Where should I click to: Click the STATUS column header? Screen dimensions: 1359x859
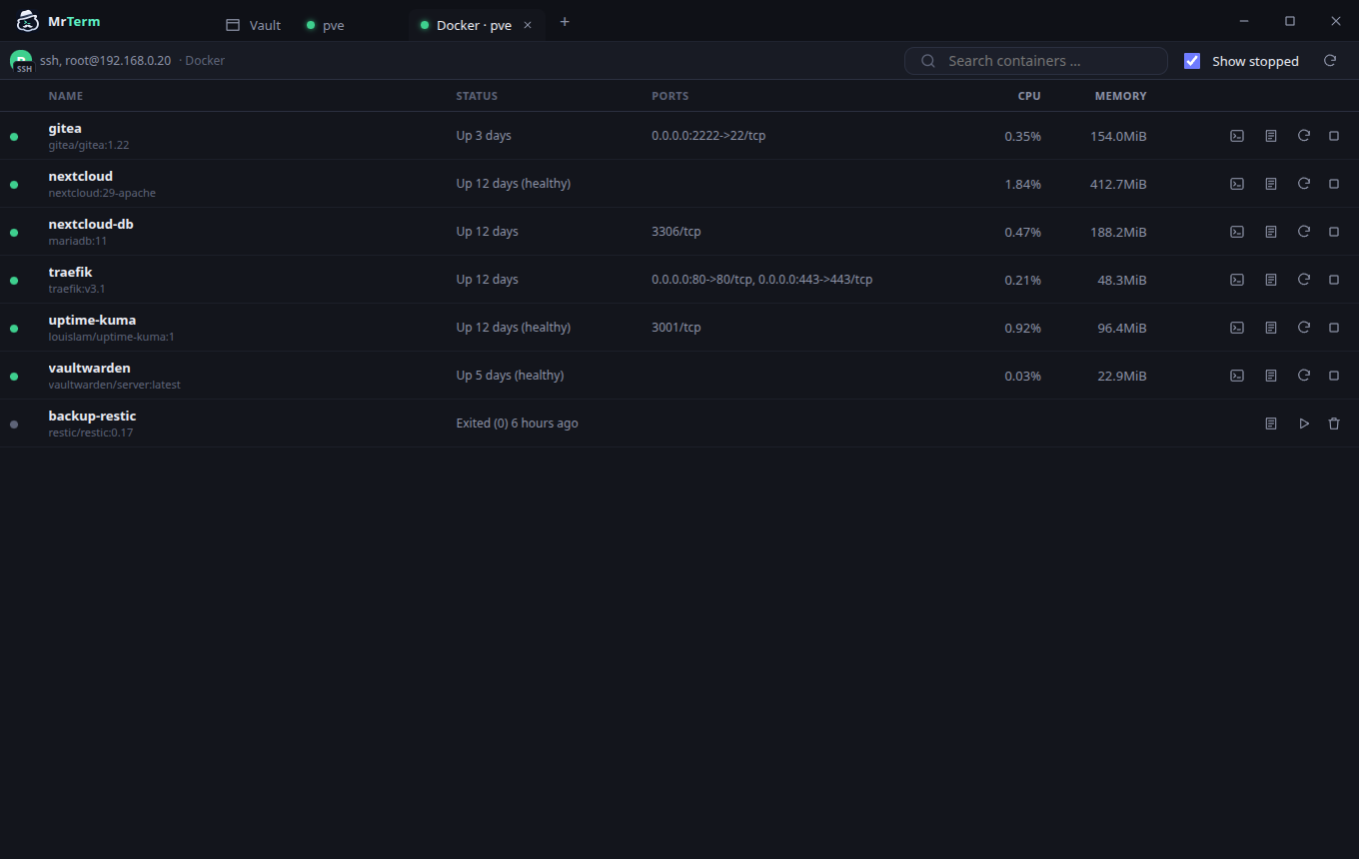[x=477, y=96]
